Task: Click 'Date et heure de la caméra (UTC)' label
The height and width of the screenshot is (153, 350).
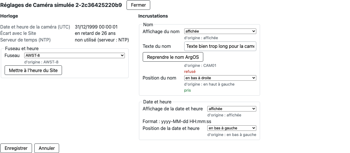Action: tap(35, 27)
